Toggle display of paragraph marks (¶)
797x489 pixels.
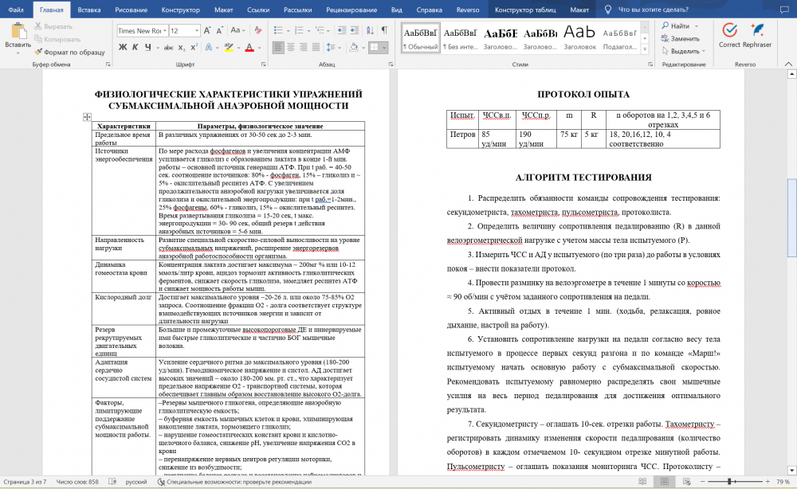(x=383, y=30)
